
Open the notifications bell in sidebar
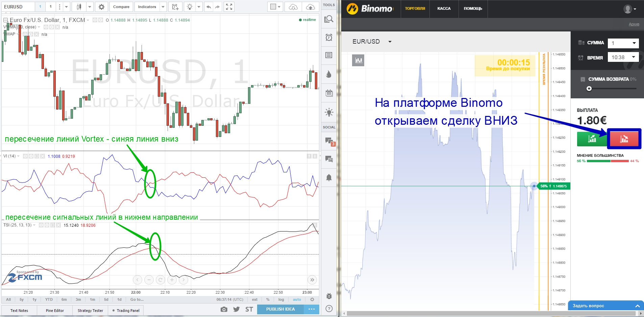pyautogui.click(x=329, y=177)
